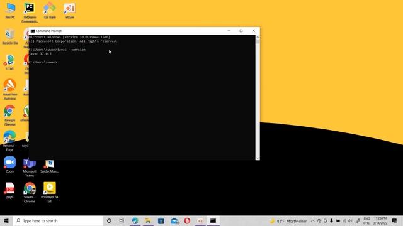Click the Command Prompt title bar icon

pos(33,31)
